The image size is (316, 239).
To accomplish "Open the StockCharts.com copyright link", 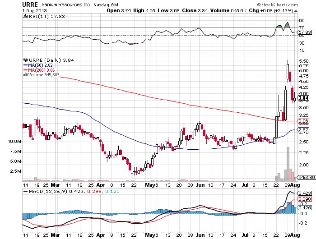I will pyautogui.click(x=277, y=5).
